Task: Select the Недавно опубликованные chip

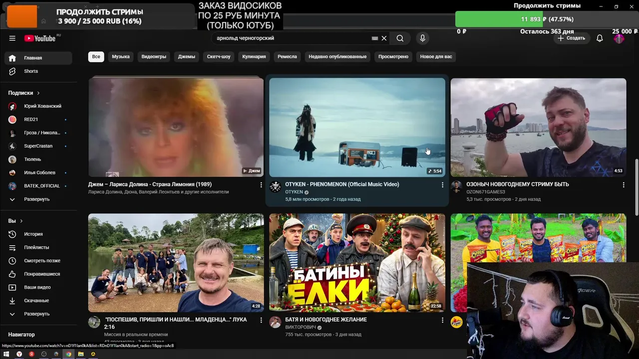Action: pos(337,57)
